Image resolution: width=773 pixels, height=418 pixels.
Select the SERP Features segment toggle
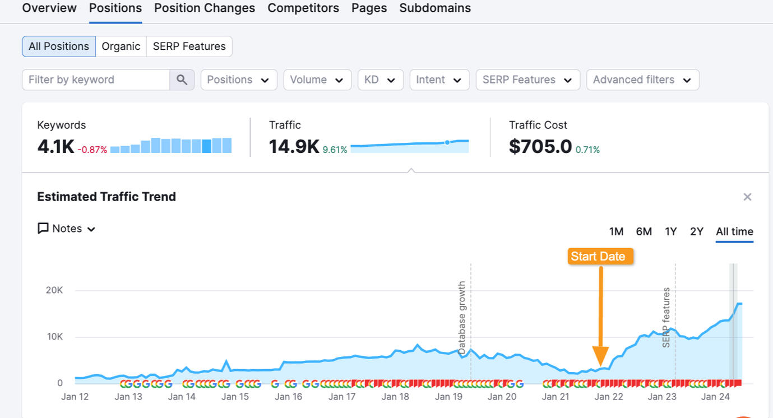click(x=189, y=47)
